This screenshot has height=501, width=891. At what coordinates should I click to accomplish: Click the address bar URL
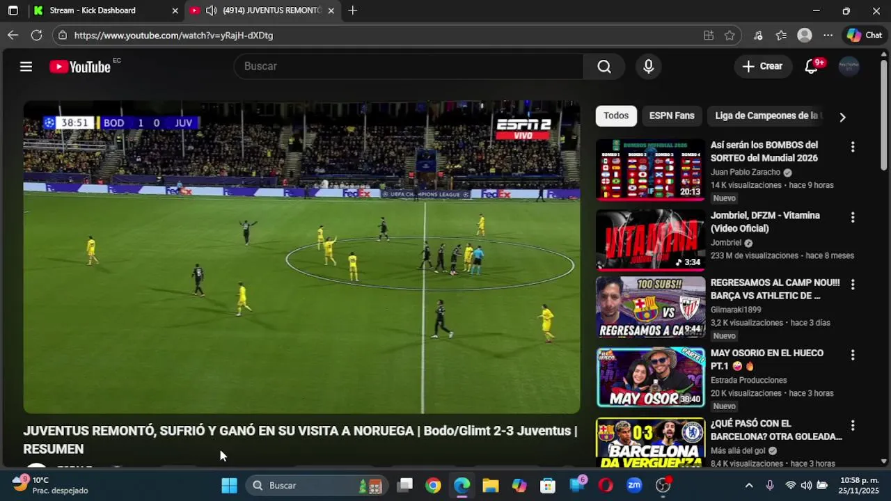click(x=173, y=35)
